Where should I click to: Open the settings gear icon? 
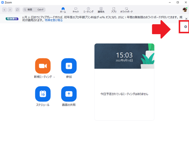186,27
